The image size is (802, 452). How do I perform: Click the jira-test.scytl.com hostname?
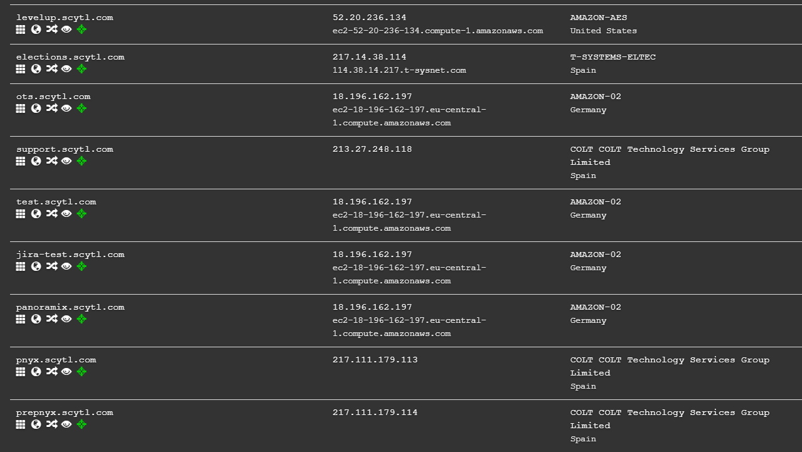(x=70, y=255)
